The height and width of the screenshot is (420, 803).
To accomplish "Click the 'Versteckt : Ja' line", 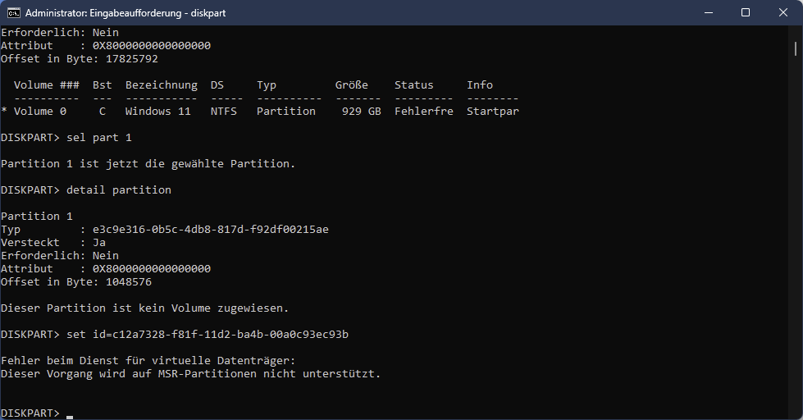I will [x=53, y=243].
